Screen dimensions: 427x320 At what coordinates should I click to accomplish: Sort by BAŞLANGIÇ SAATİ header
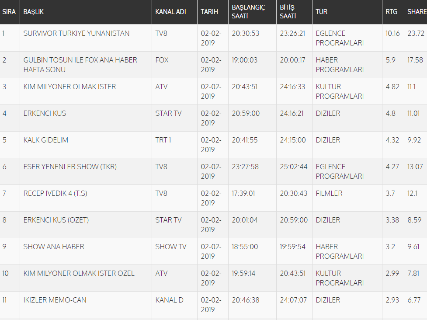[x=248, y=12]
